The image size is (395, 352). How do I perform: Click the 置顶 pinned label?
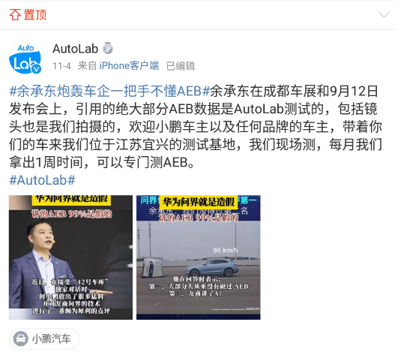[35, 14]
